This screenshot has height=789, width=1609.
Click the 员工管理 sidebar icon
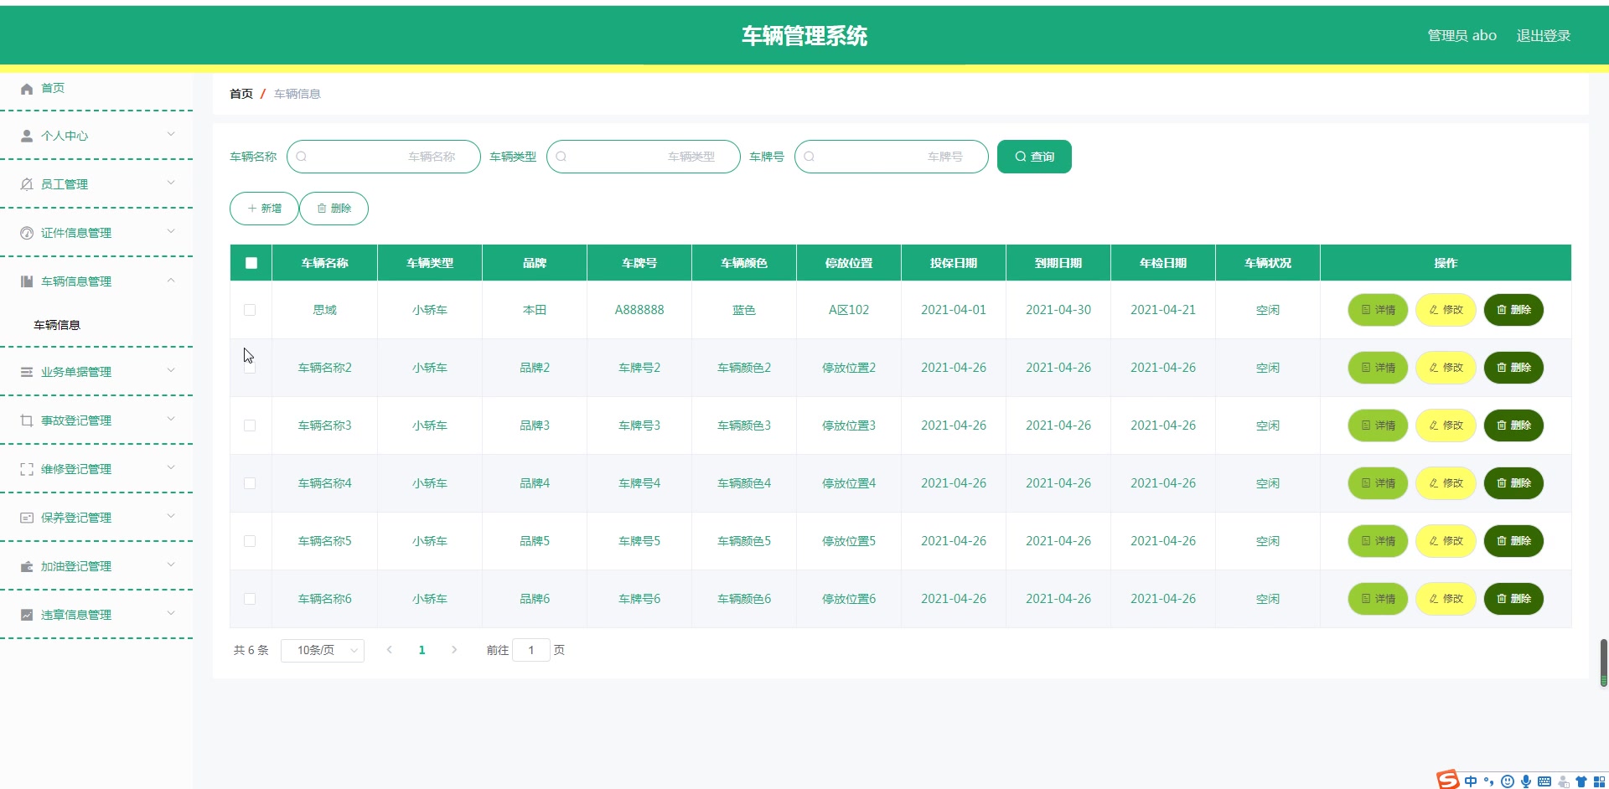coord(27,184)
